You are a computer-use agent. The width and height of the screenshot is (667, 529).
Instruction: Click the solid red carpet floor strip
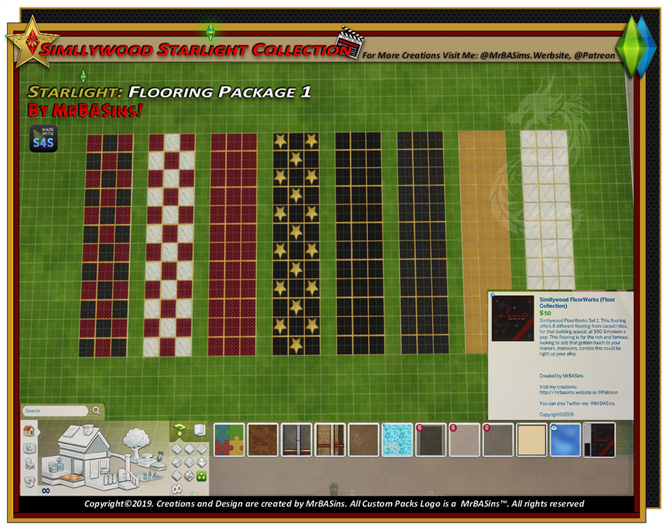(232, 245)
